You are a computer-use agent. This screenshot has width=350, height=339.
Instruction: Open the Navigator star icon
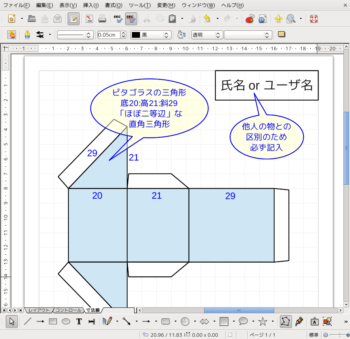(278, 19)
